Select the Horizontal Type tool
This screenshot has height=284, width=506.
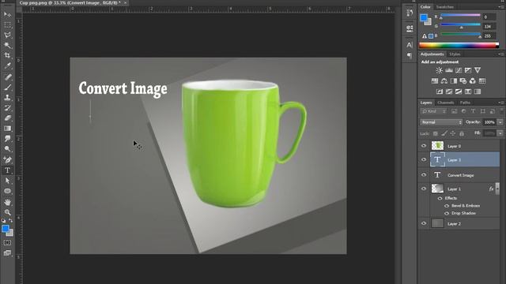[7, 170]
